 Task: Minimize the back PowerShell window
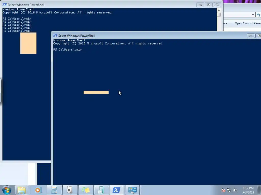[x=200, y=5]
